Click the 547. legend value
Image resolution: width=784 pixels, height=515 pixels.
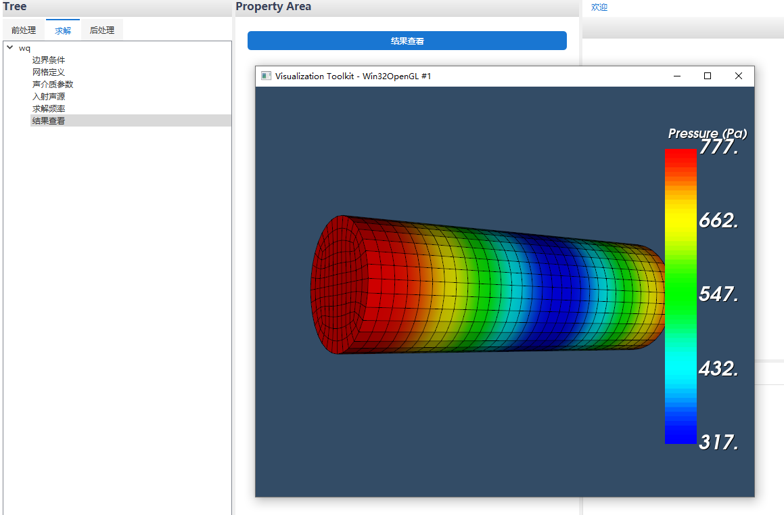click(718, 294)
